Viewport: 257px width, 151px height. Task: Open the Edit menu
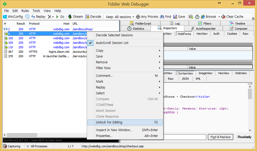pos(15,11)
